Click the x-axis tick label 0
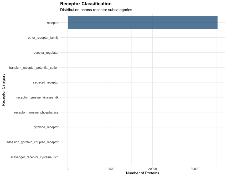Image resolution: width=227 pixels, height=177 pixels. point(68,169)
